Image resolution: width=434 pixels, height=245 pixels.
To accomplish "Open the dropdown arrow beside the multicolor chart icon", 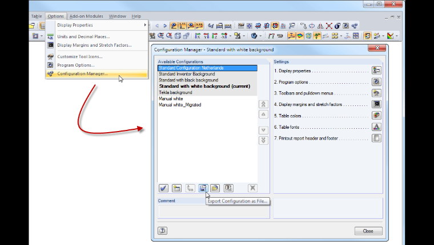I will point(397,36).
